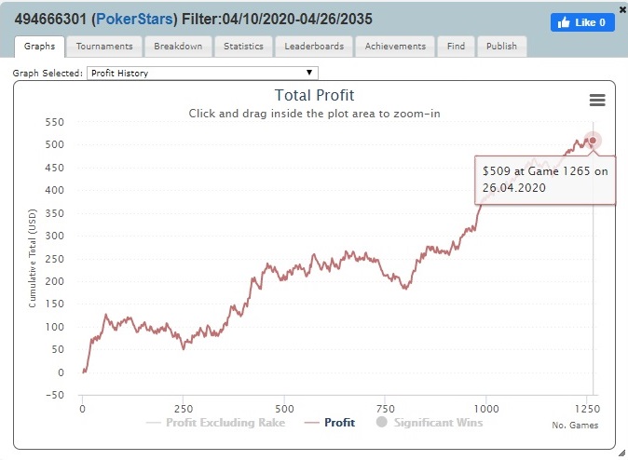
Task: Open the Breakdown tab
Action: point(178,47)
